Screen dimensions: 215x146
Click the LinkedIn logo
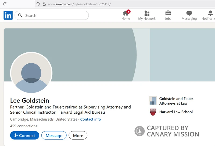pyautogui.click(x=8, y=15)
